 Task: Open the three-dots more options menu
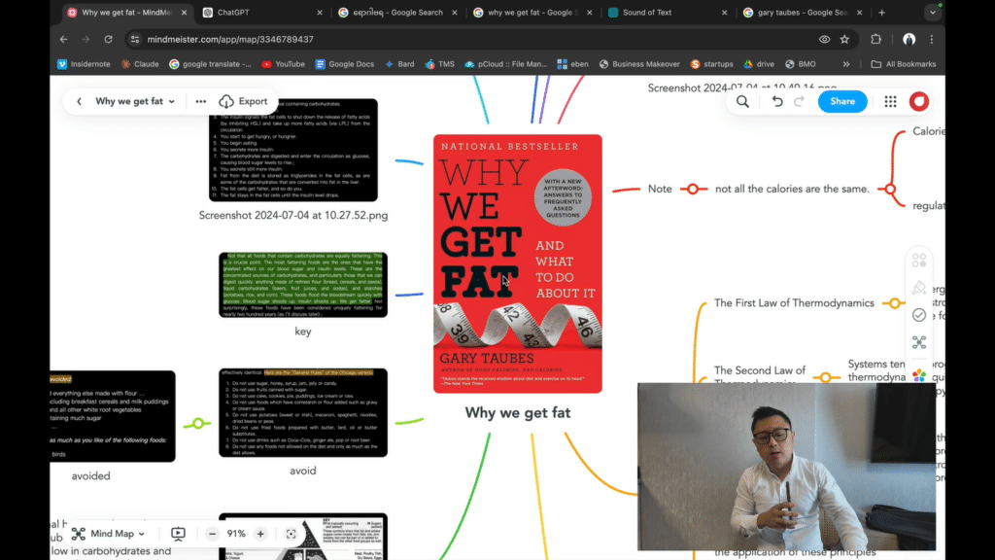(200, 101)
